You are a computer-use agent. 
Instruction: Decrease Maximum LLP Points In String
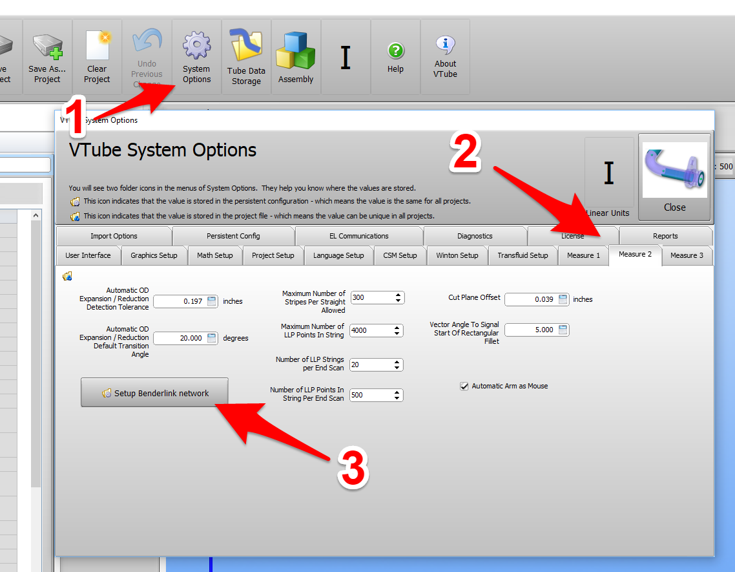click(397, 333)
